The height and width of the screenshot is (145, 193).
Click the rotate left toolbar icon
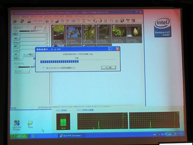(95, 21)
